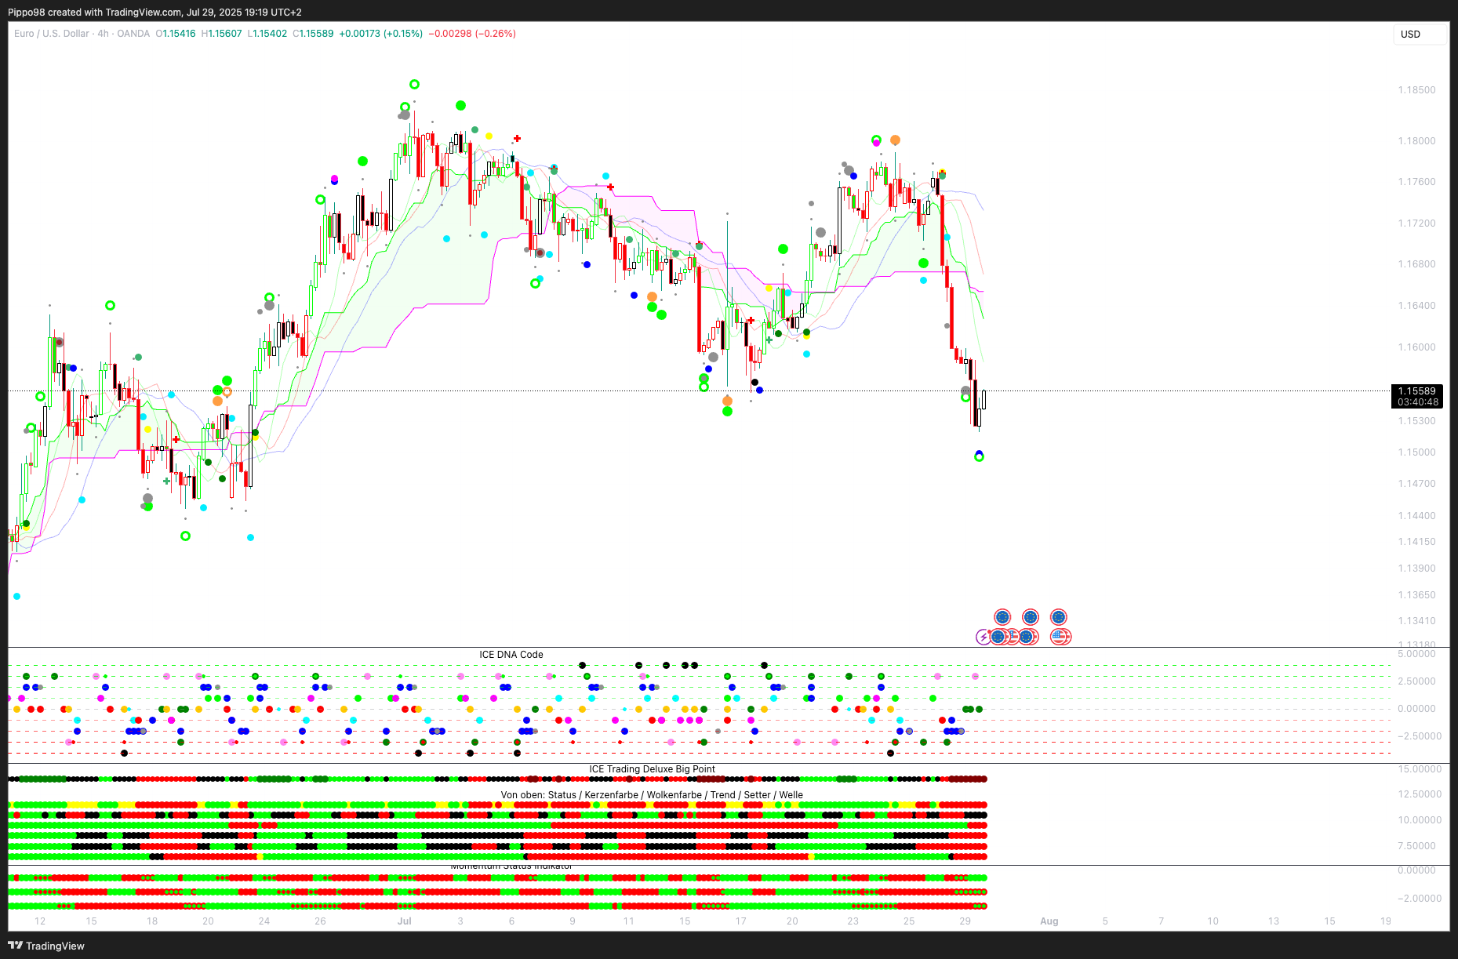Click the Euro / U.S. Dollar symbol title
Screen dimensions: 1458x959
[52, 34]
